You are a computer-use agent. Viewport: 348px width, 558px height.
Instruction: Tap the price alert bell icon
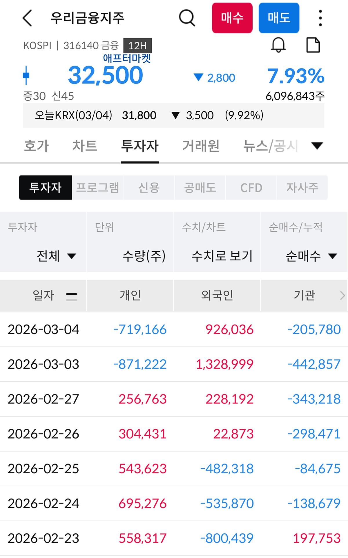pos(278,45)
